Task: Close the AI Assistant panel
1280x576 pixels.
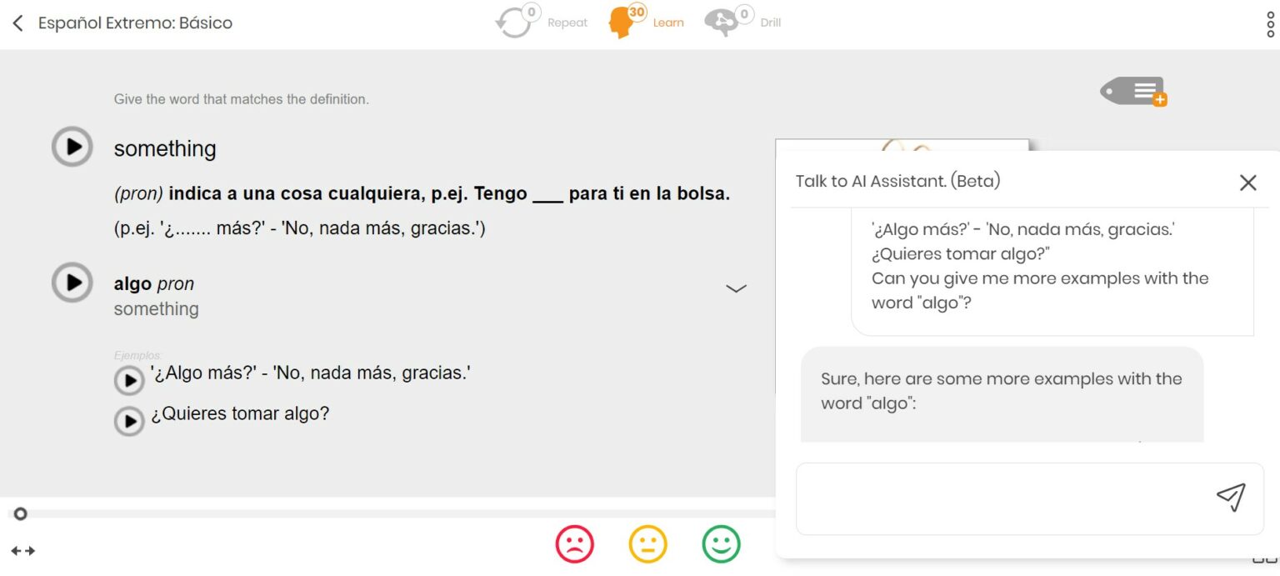Action: click(x=1247, y=182)
